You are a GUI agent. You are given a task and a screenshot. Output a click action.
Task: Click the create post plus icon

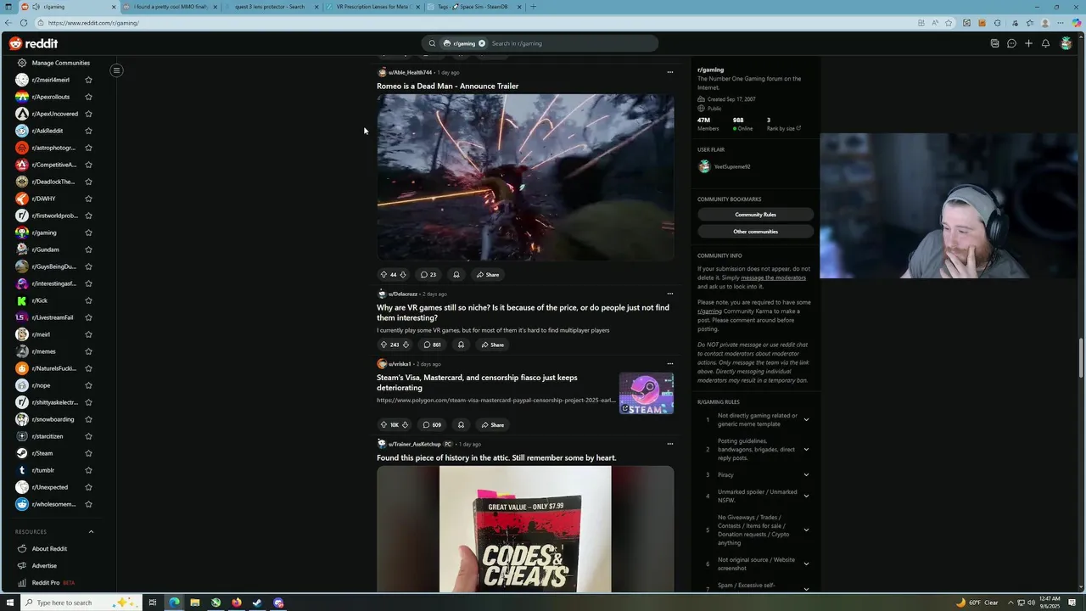coord(1028,43)
